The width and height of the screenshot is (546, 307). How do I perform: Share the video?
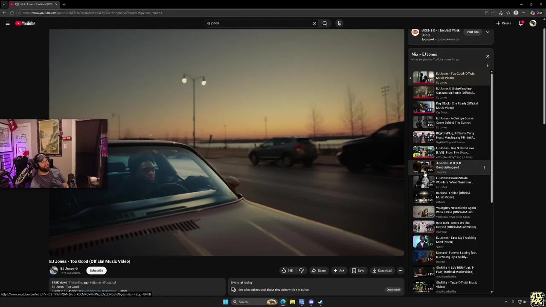pos(318,270)
